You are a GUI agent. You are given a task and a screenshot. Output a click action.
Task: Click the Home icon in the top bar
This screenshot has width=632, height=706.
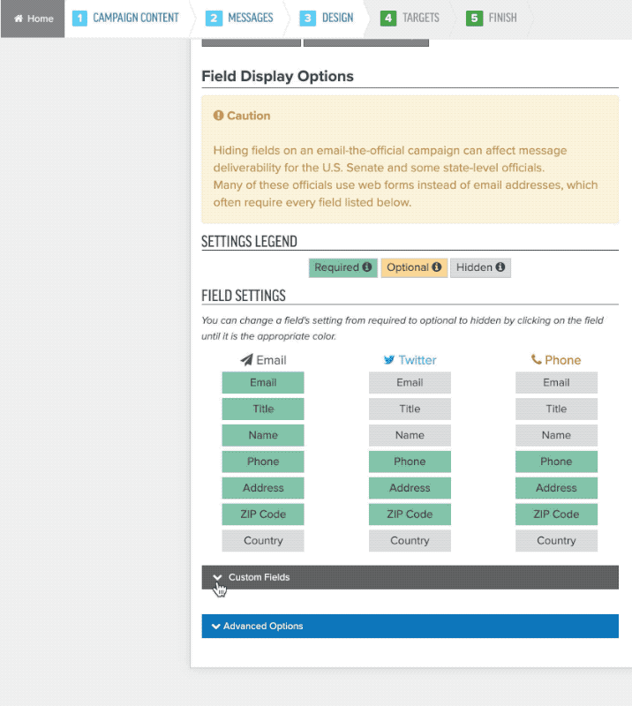[19, 17]
